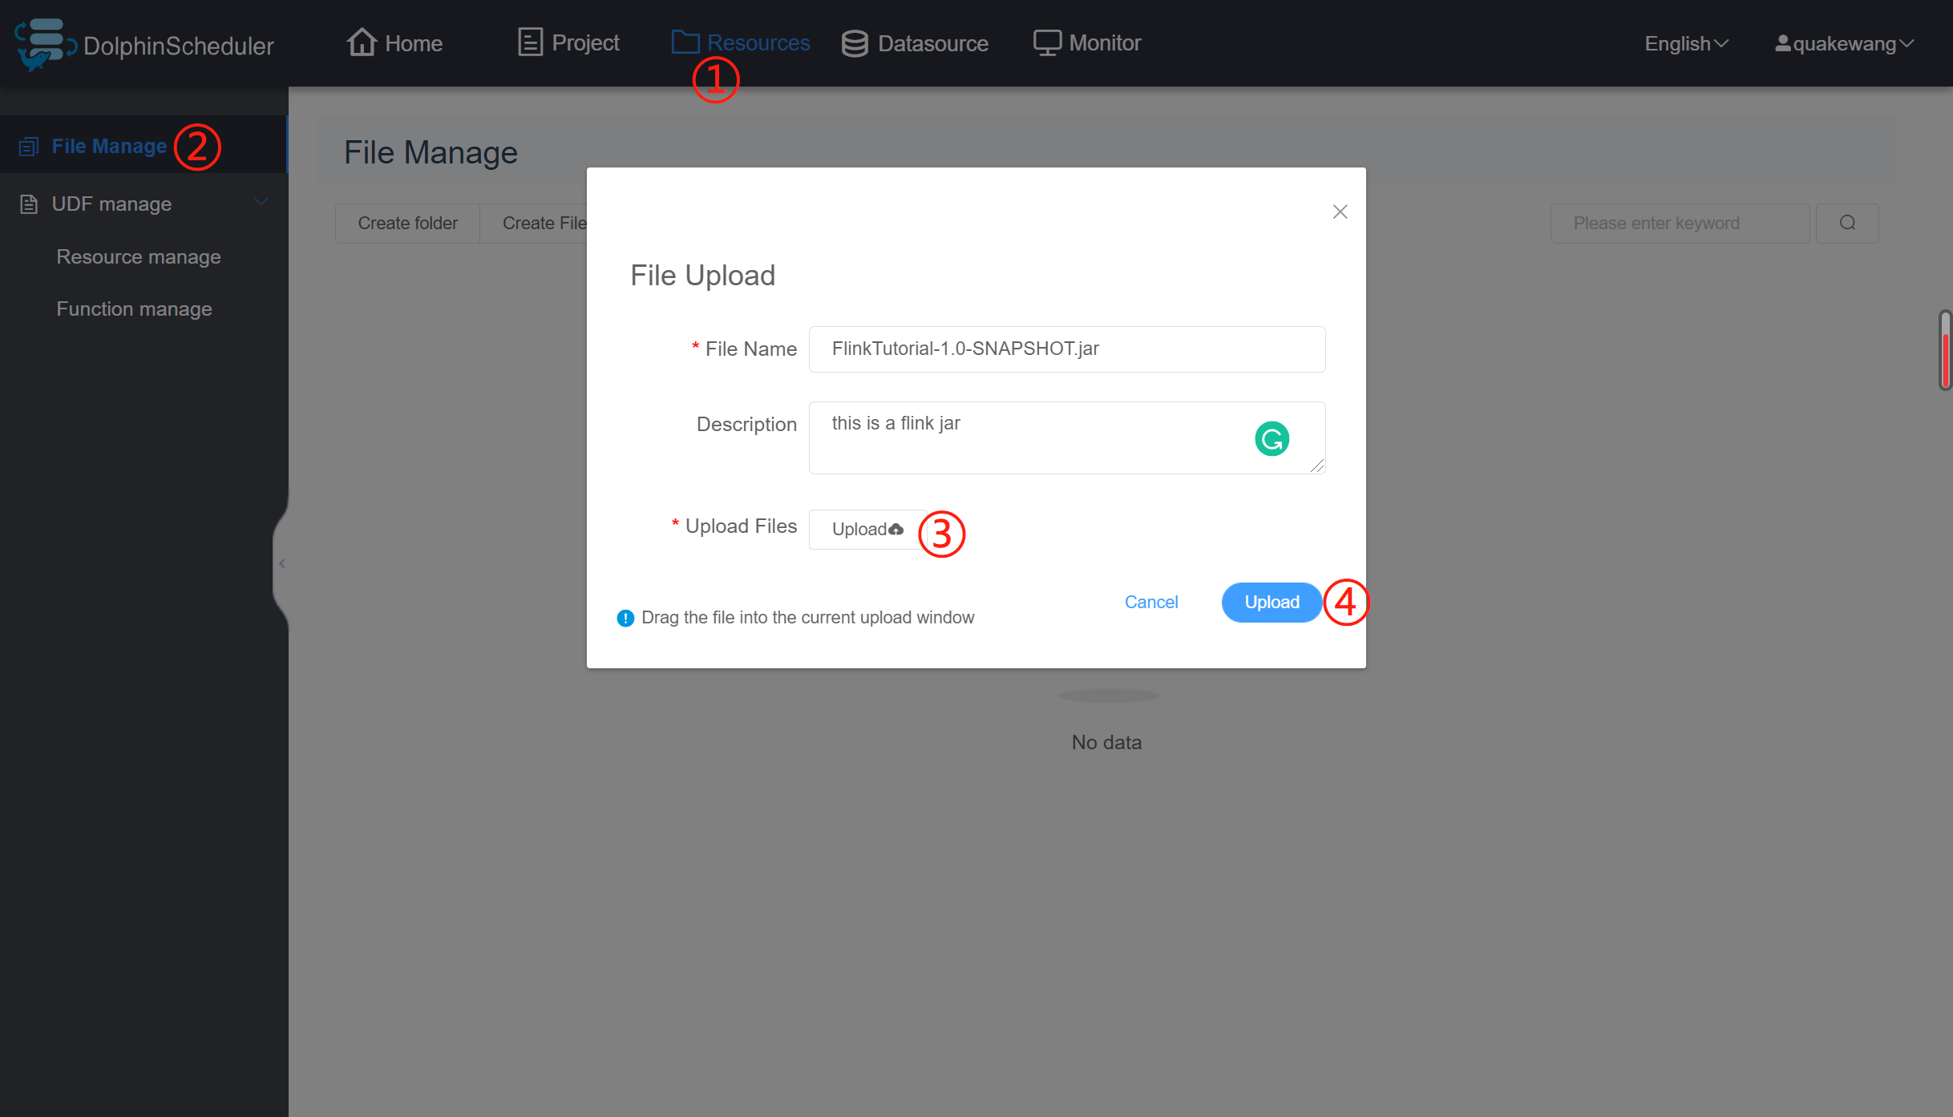The width and height of the screenshot is (1953, 1117).
Task: Click the blue info icon beside drag hint
Action: click(x=625, y=618)
